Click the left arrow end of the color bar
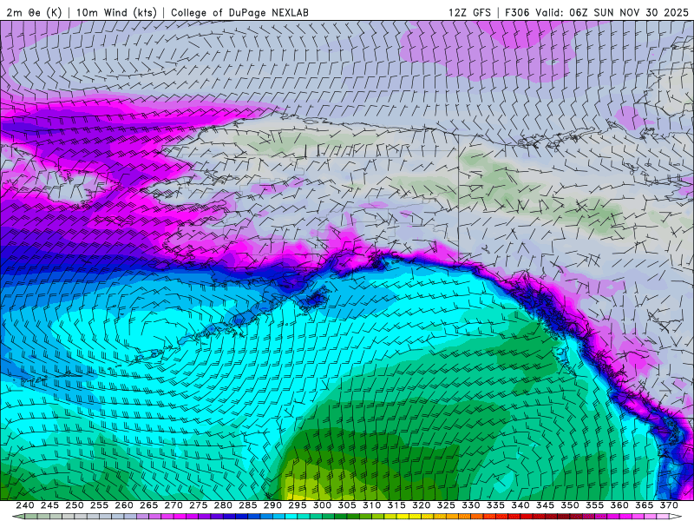 [x=17, y=517]
